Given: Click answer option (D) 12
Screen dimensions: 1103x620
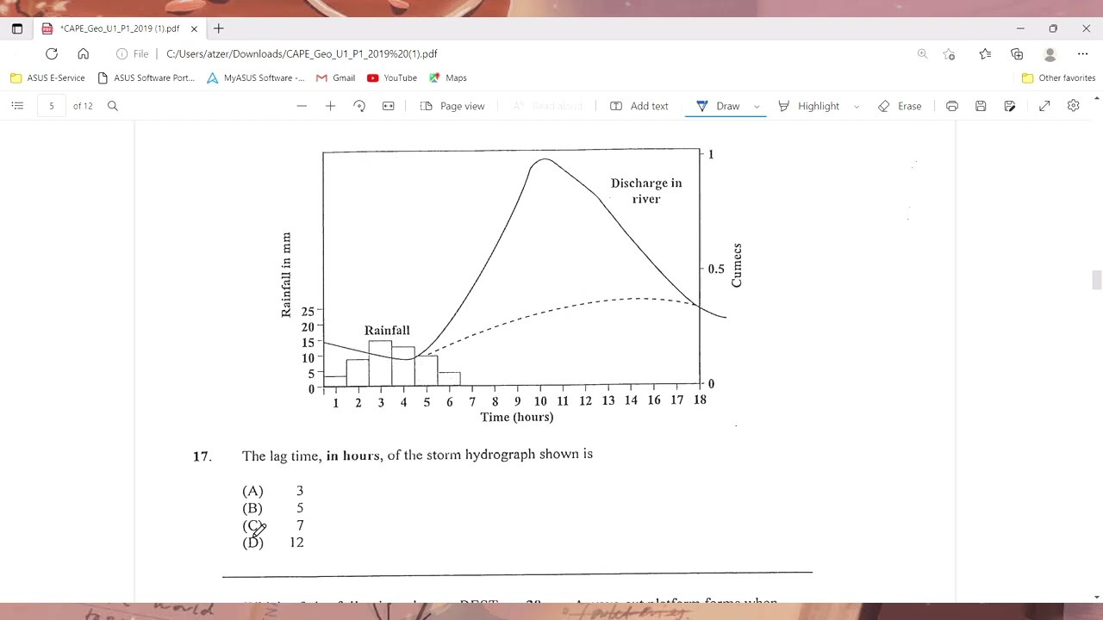Looking at the screenshot, I should click(x=273, y=542).
